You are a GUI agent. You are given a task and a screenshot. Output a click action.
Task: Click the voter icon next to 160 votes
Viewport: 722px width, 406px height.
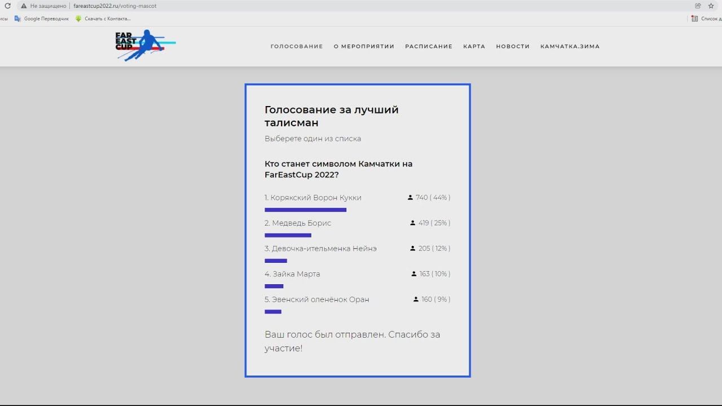(416, 299)
